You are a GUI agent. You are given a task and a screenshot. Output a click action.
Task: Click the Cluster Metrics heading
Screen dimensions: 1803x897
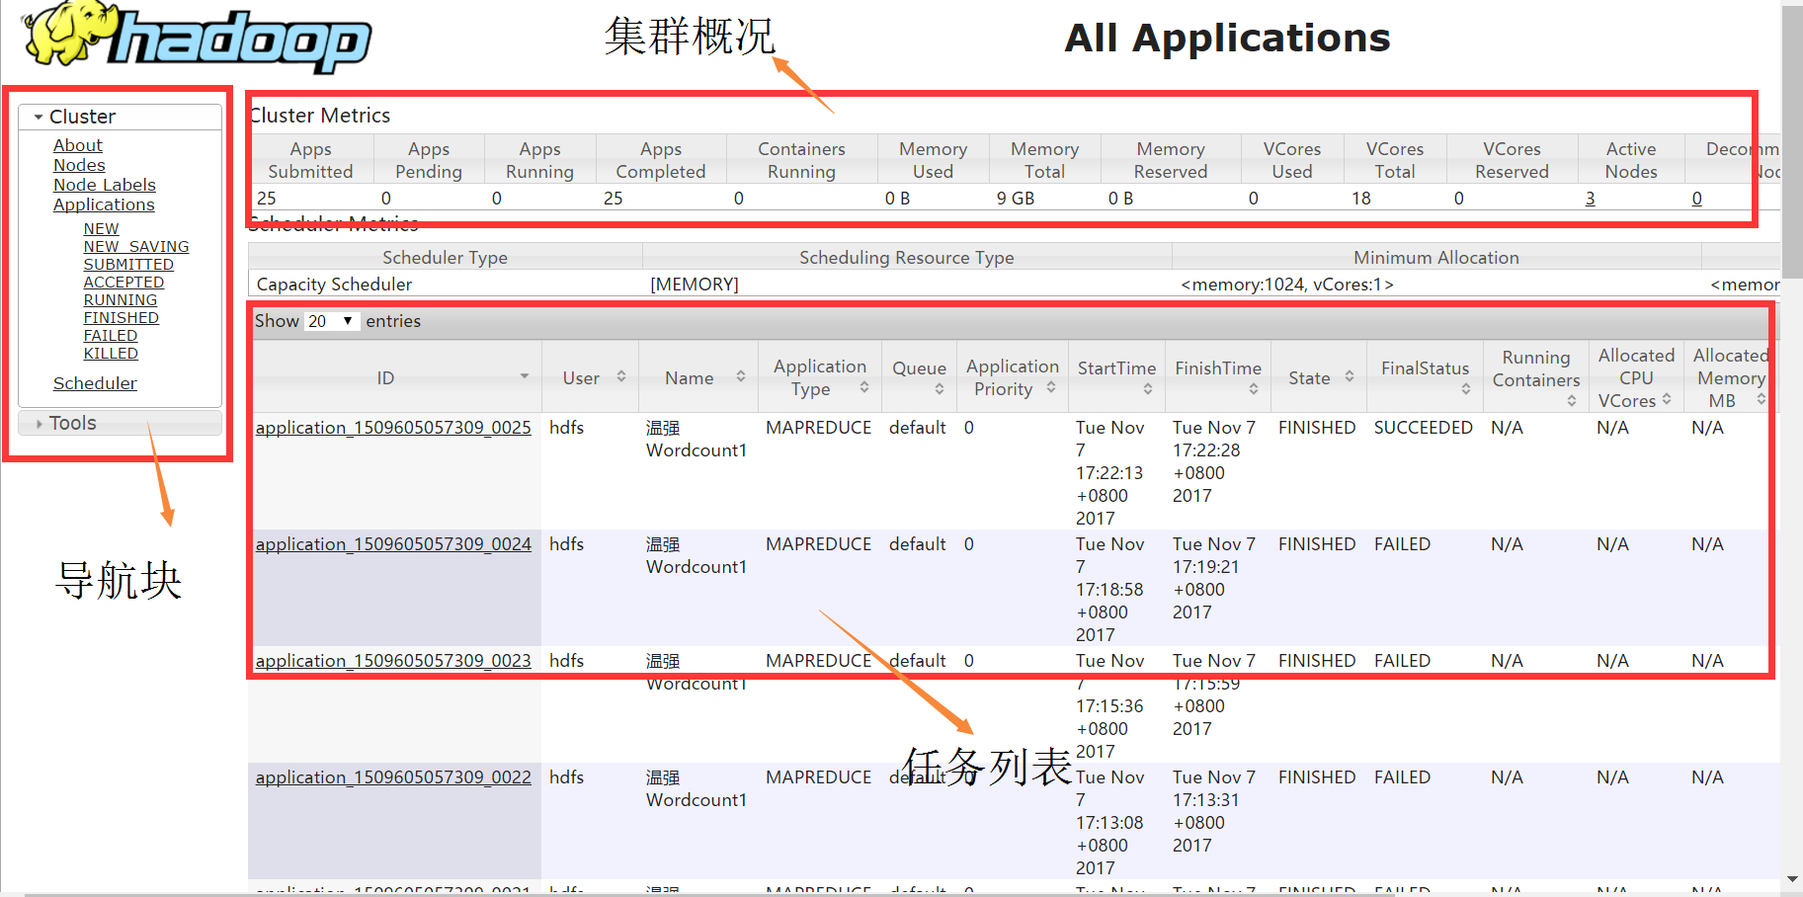pos(320,116)
